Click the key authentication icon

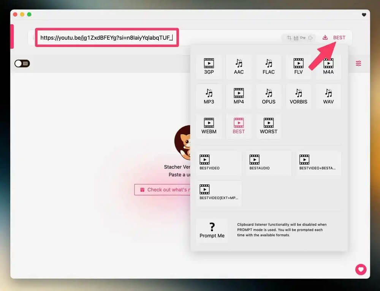[303, 38]
